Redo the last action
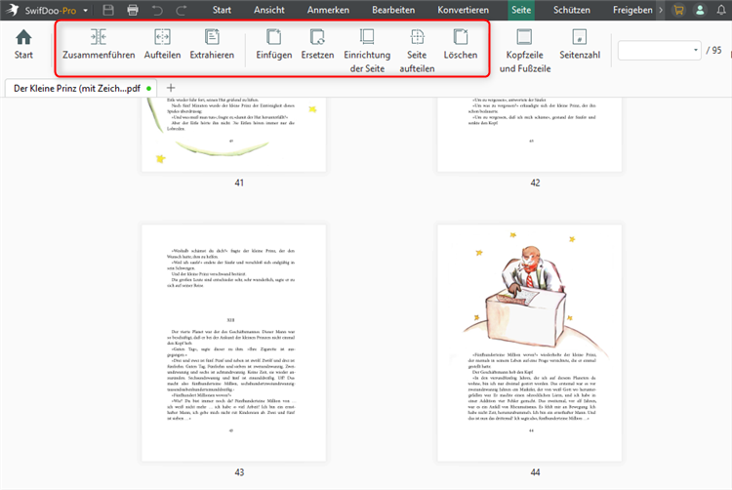The image size is (732, 490). pyautogui.click(x=182, y=10)
